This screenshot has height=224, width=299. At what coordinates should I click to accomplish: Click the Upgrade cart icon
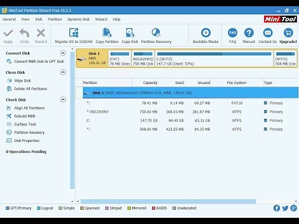tap(288, 33)
